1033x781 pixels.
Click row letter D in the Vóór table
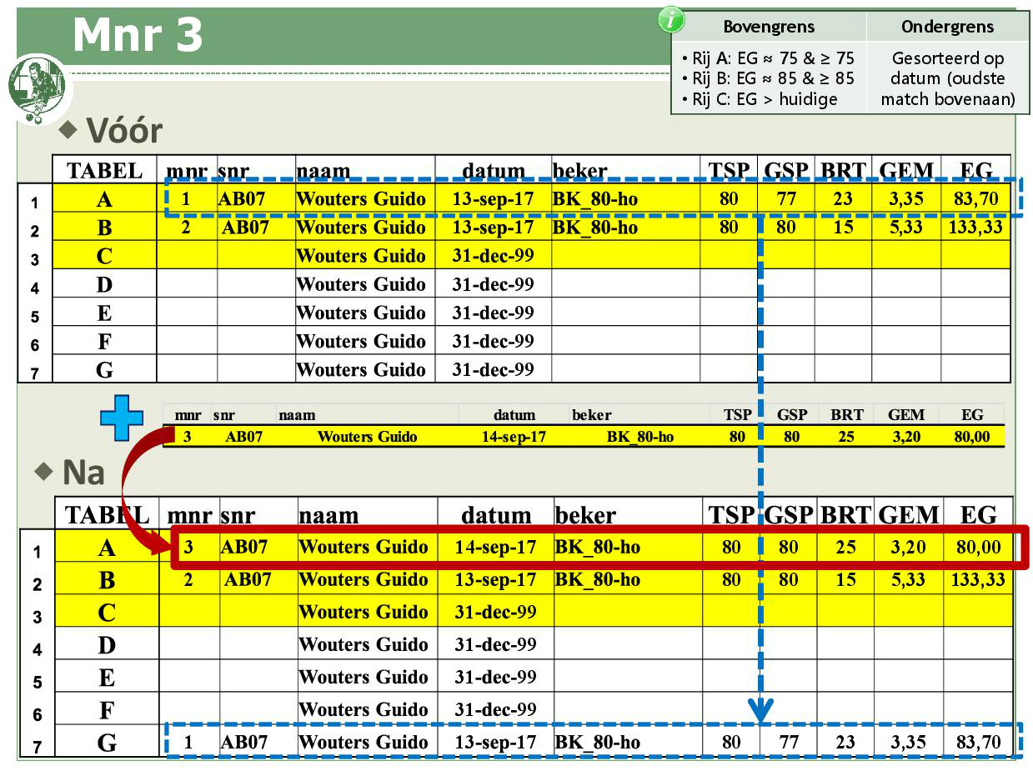point(104,285)
